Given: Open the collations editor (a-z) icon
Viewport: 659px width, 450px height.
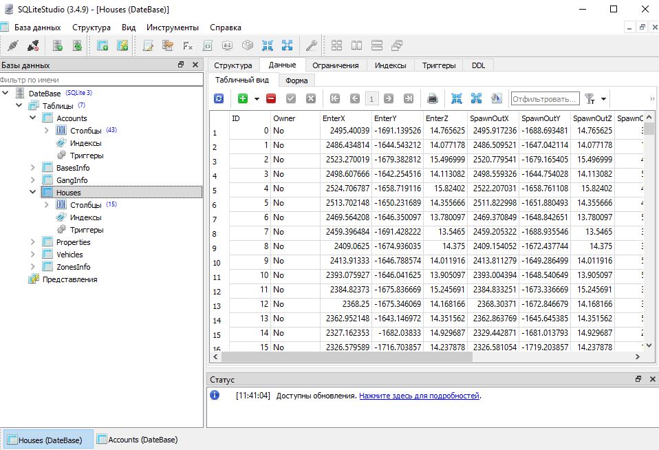Looking at the screenshot, I should tap(228, 45).
